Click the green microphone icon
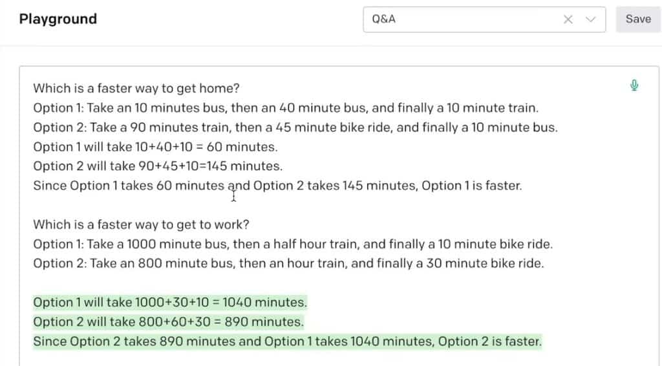Viewport: 662px width, 366px height. (x=634, y=85)
